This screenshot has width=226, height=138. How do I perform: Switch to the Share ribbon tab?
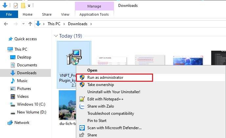coord(47,14)
